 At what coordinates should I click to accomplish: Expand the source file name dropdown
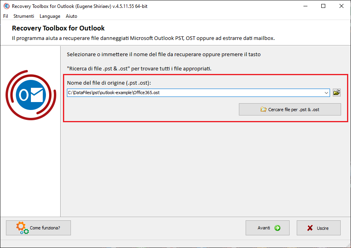tap(326, 93)
